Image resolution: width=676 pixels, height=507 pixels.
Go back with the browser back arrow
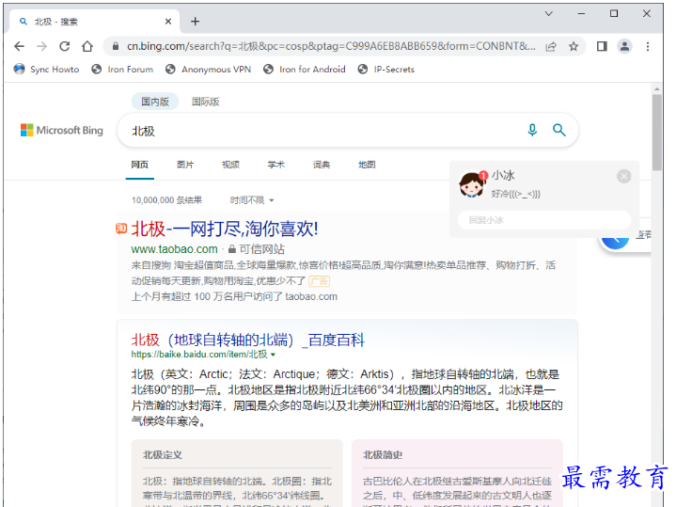19,46
